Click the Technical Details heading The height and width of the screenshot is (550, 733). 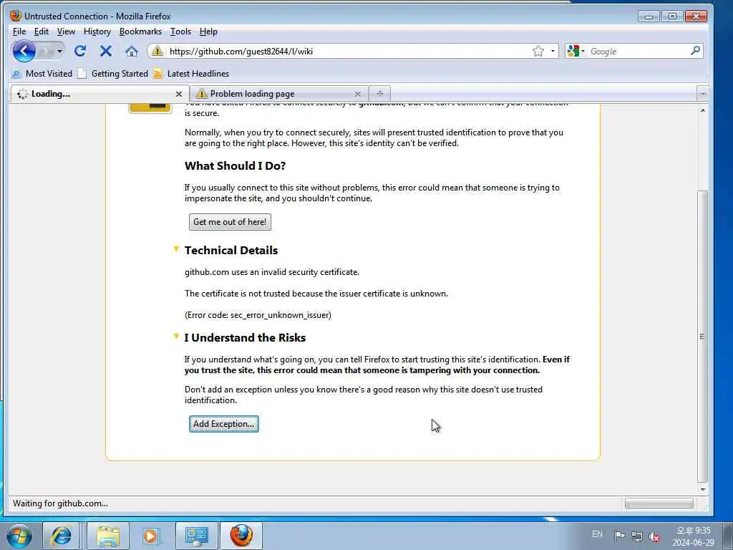click(231, 250)
